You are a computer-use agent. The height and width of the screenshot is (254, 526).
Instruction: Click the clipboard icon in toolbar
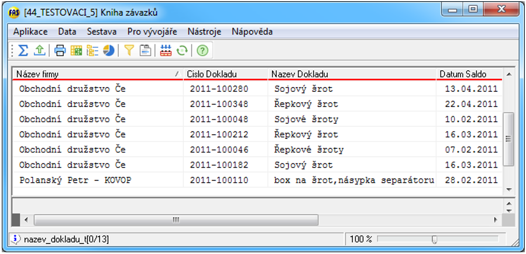coord(145,51)
